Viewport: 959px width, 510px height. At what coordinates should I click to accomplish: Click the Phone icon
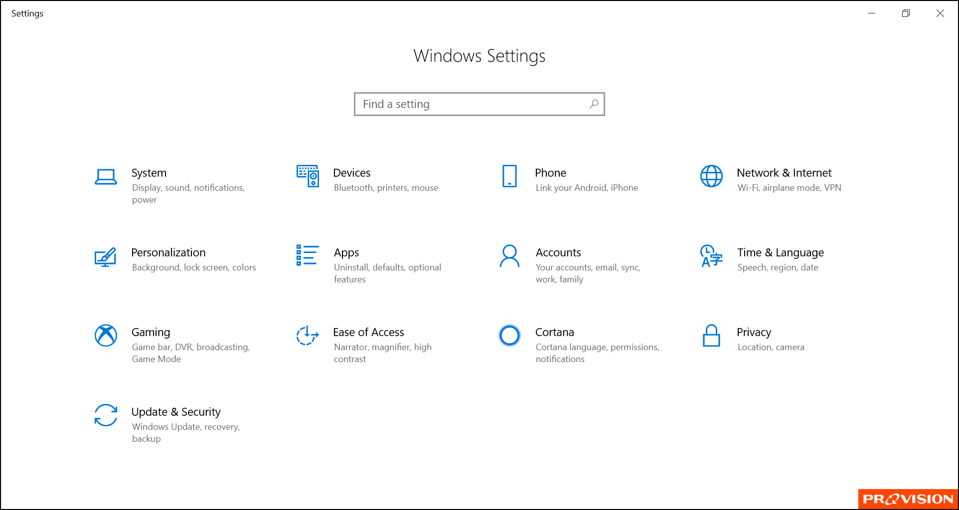click(509, 176)
